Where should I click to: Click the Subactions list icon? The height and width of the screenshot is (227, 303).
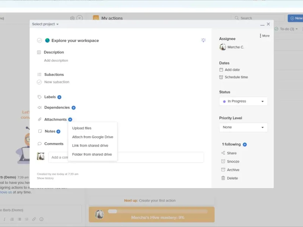[39, 75]
